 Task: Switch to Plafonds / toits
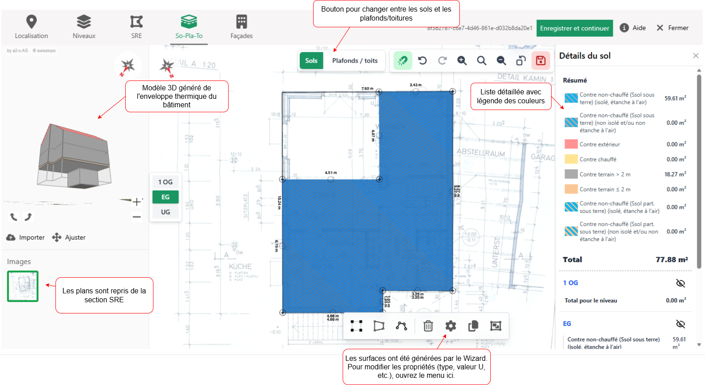(355, 61)
